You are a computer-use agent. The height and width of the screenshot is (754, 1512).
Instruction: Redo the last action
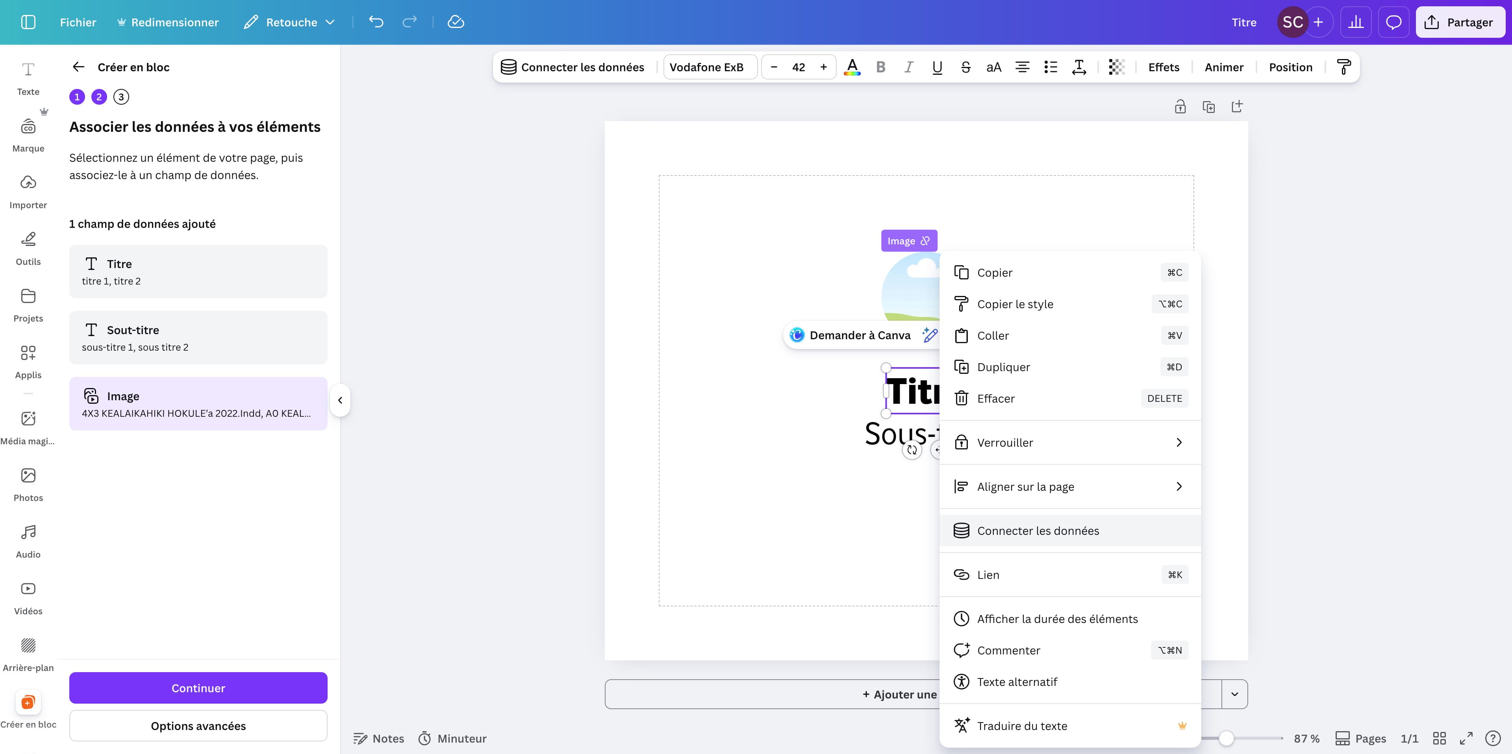pos(409,22)
